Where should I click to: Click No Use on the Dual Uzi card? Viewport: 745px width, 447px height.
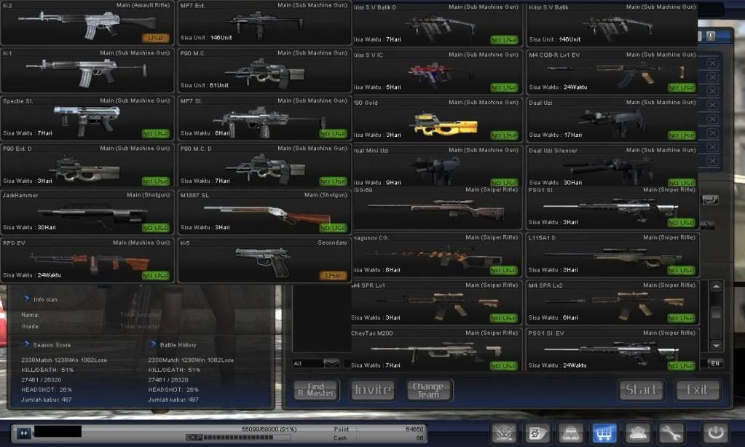tap(682, 135)
